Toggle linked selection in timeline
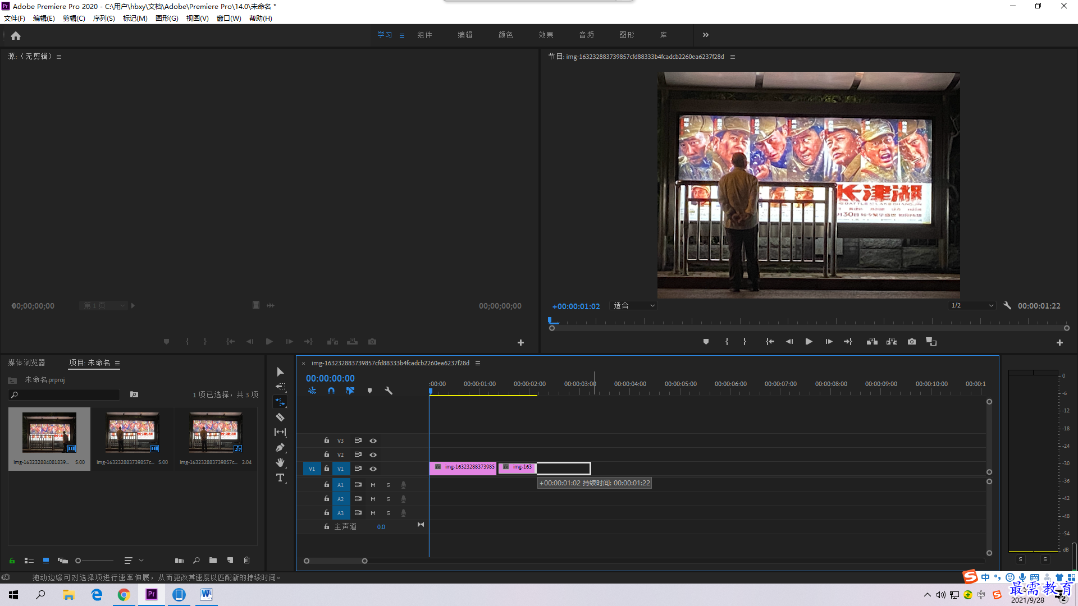Image resolution: width=1078 pixels, height=606 pixels. [x=350, y=391]
